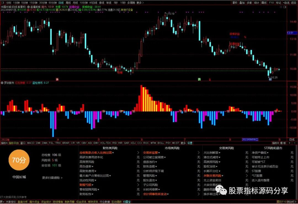298x204 pixels.
Task: Click the 叠加 overlay button
Action: tap(242, 3)
